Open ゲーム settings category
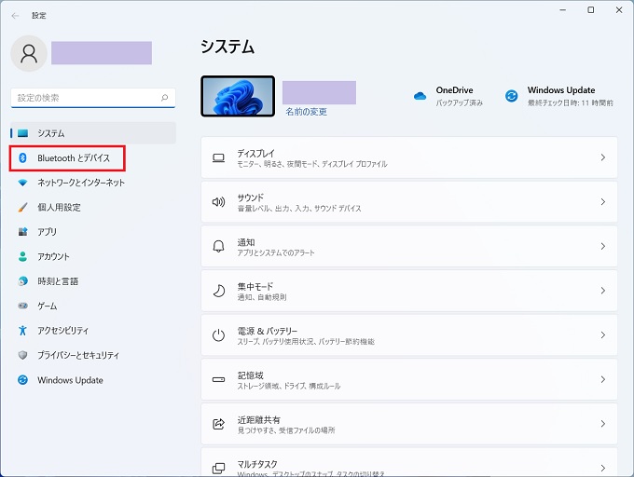The height and width of the screenshot is (477, 634). pos(93,306)
